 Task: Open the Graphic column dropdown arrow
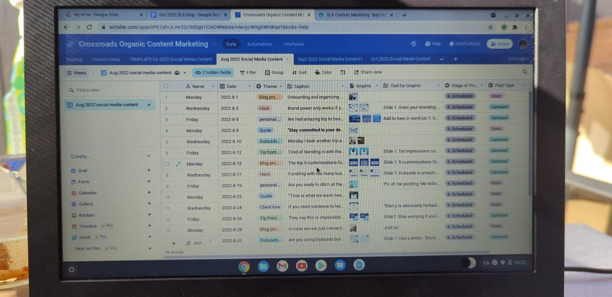[377, 86]
